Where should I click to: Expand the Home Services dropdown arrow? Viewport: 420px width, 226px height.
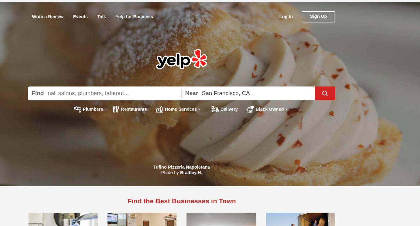click(x=199, y=109)
